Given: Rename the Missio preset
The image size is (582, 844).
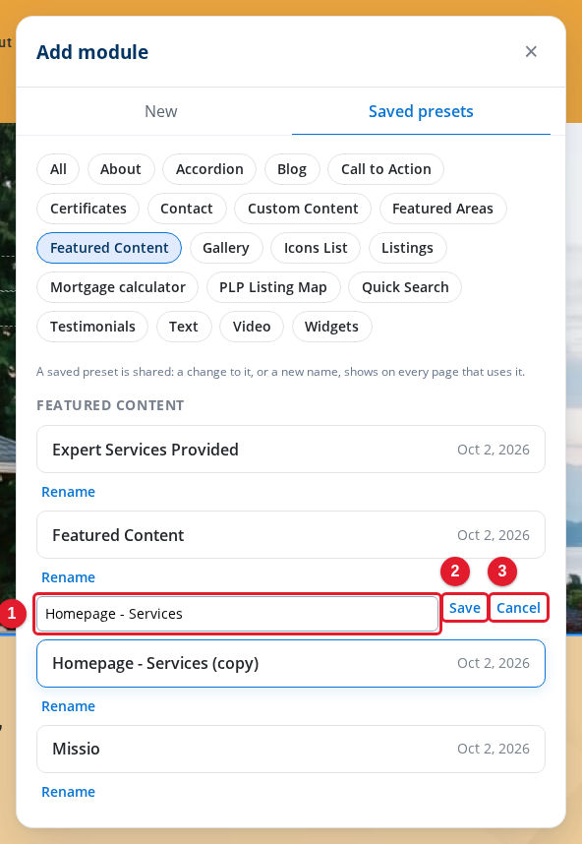Looking at the screenshot, I should [68, 792].
